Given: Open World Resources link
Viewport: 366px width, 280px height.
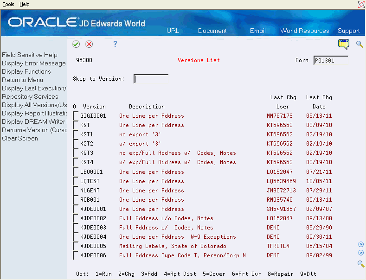Looking at the screenshot, I should coord(305,31).
